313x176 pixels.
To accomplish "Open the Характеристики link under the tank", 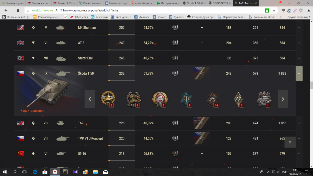I will pos(32,111).
